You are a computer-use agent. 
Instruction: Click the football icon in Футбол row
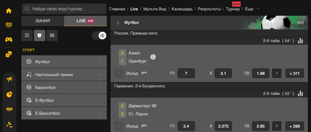29,62
